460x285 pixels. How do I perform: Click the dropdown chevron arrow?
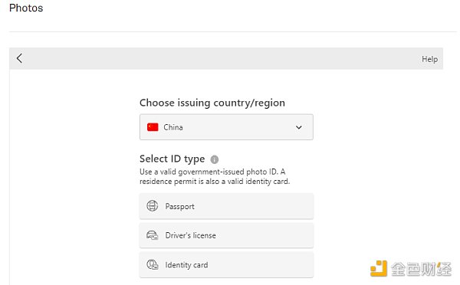(299, 127)
